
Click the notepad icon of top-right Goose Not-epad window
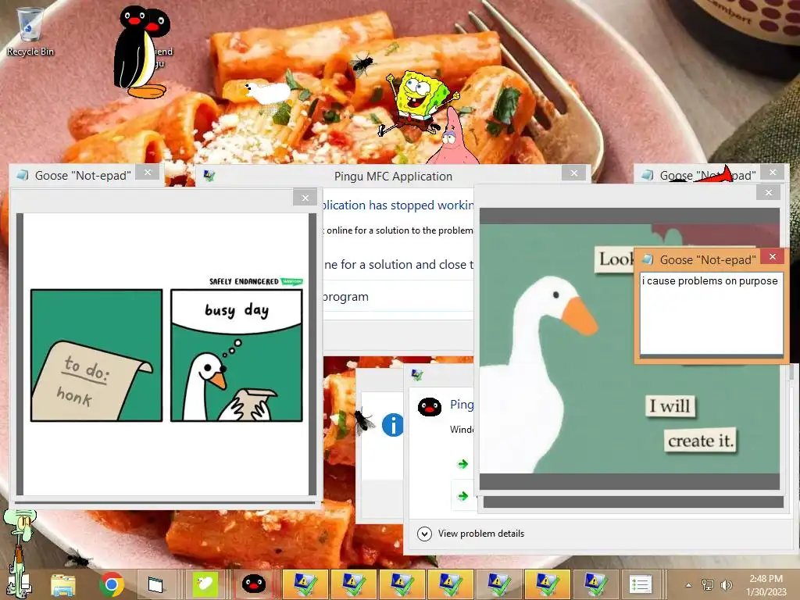pos(647,175)
